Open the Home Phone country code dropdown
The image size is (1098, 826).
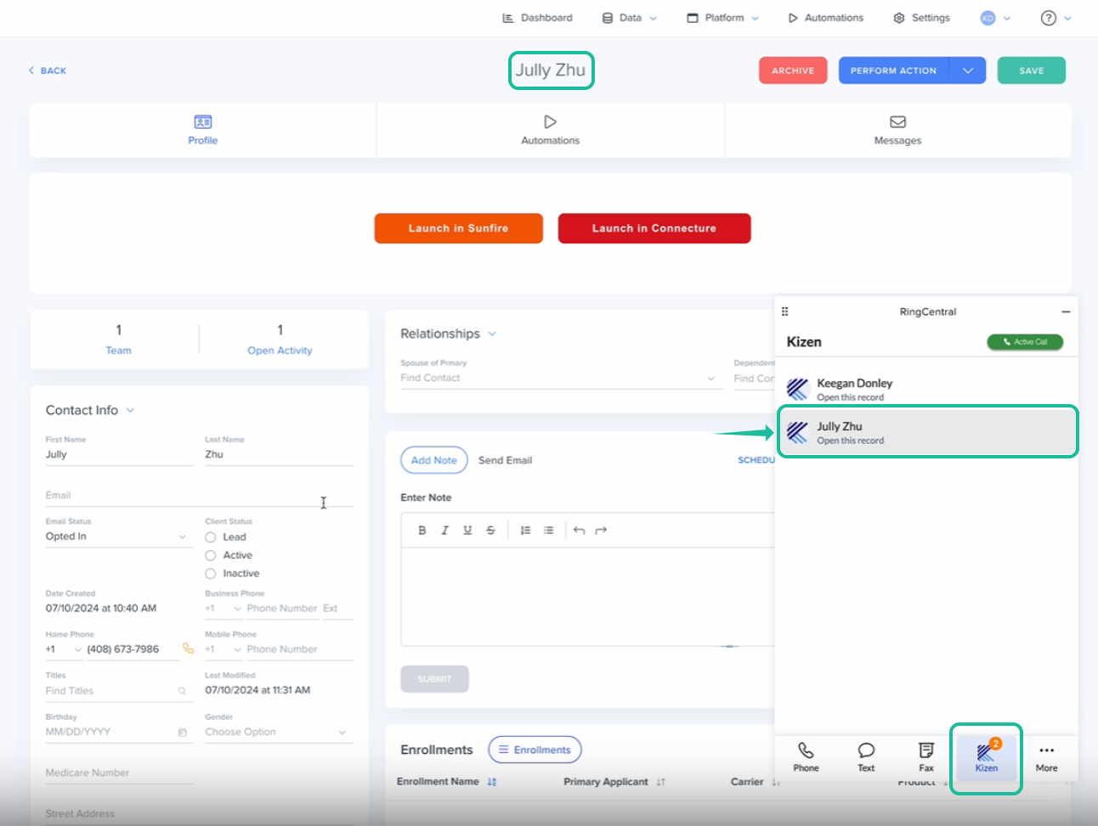64,649
